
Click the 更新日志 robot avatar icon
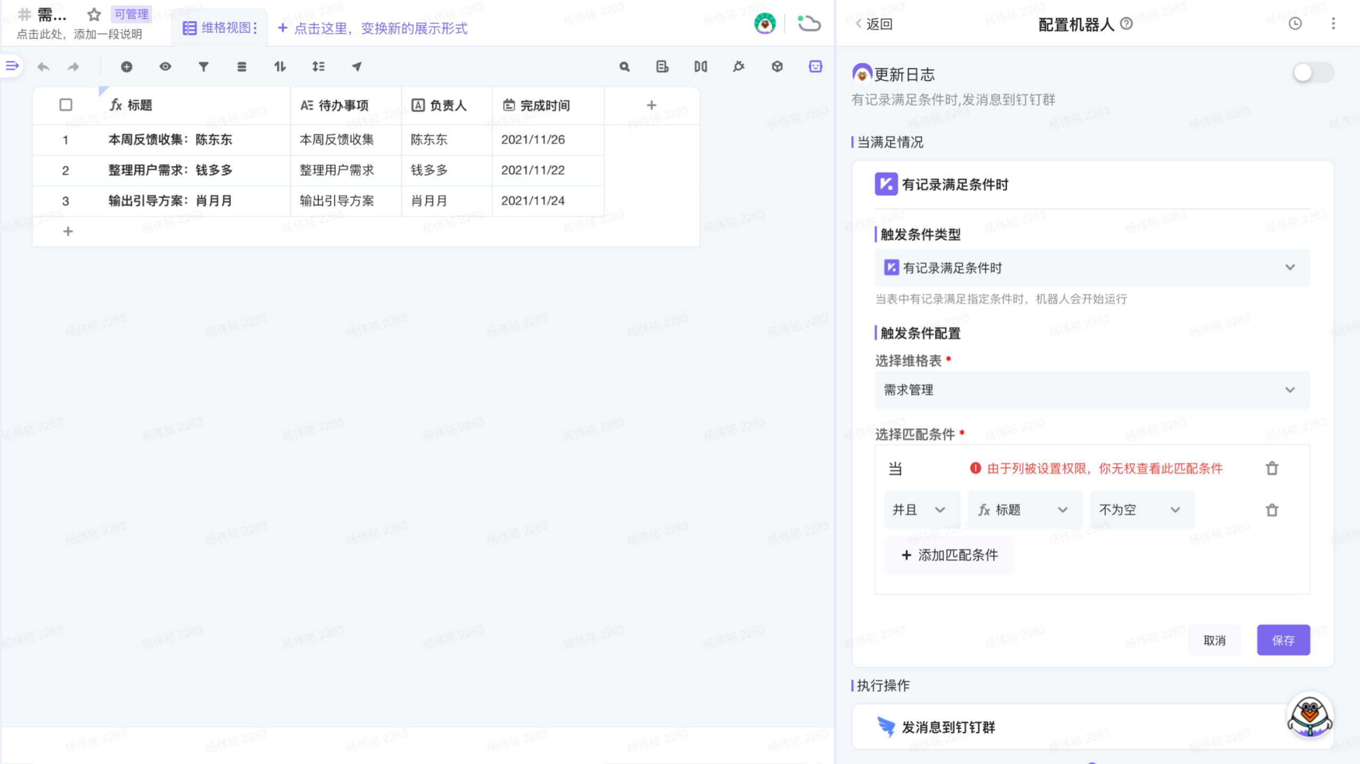pos(862,74)
